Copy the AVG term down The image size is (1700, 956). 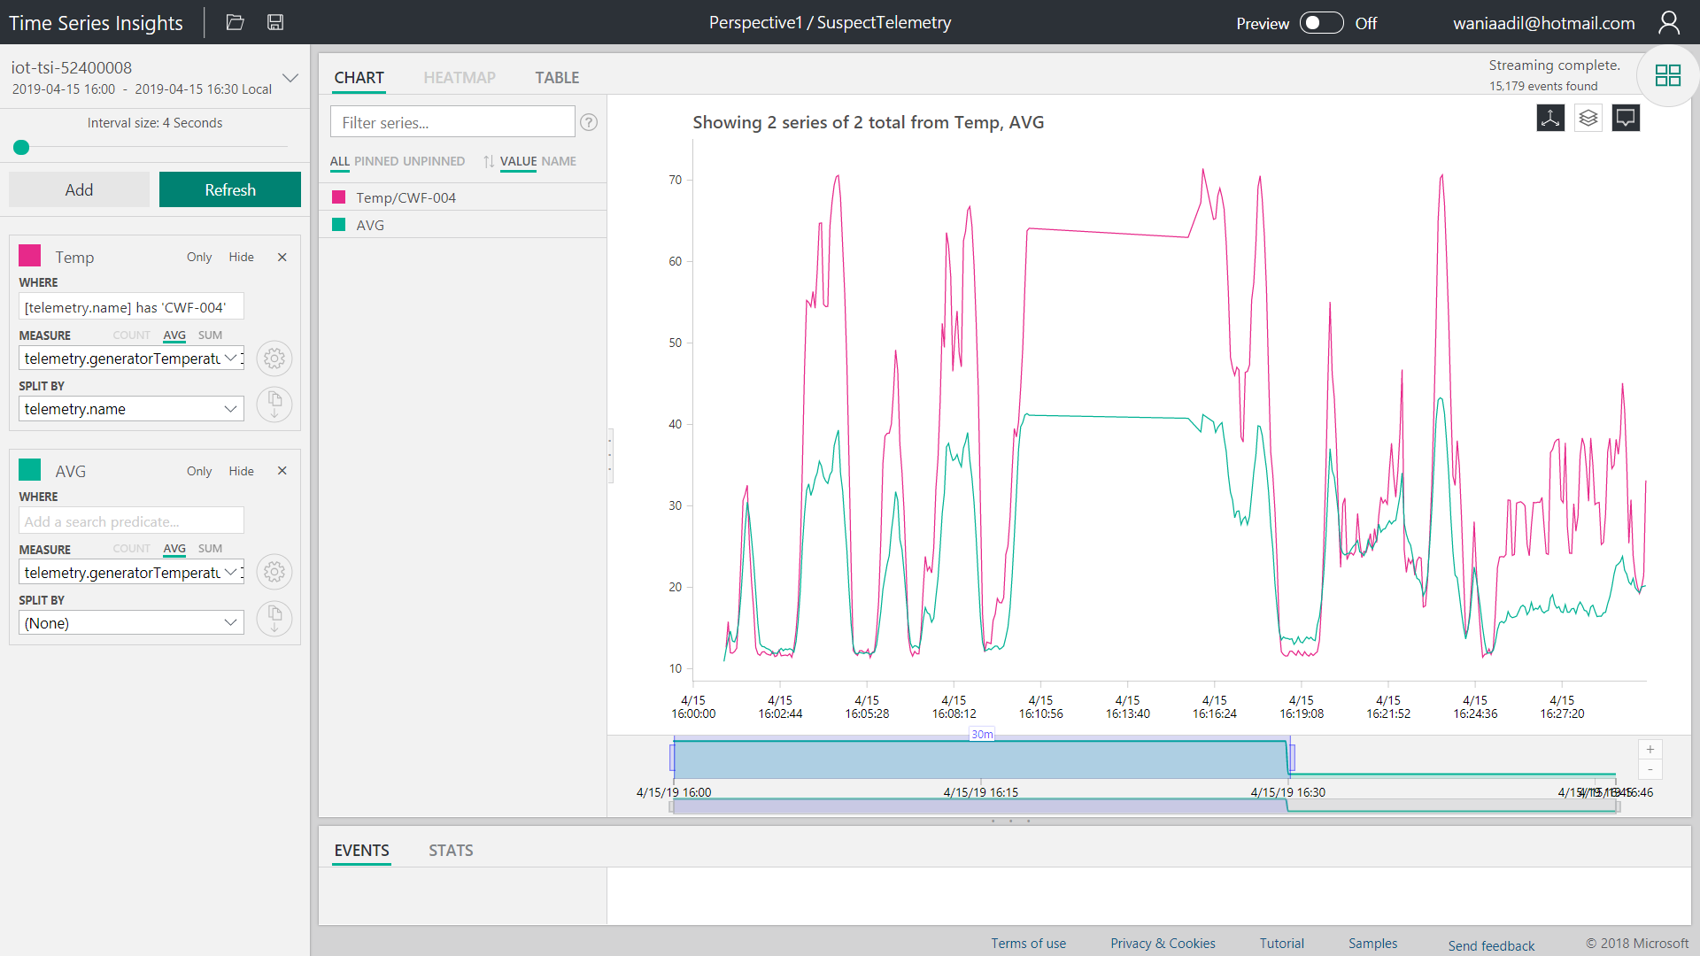pyautogui.click(x=274, y=618)
